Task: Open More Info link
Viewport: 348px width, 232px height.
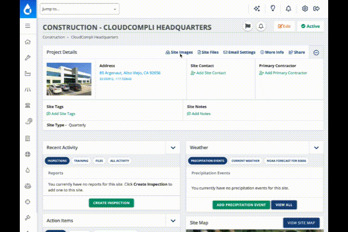Action: [x=272, y=52]
